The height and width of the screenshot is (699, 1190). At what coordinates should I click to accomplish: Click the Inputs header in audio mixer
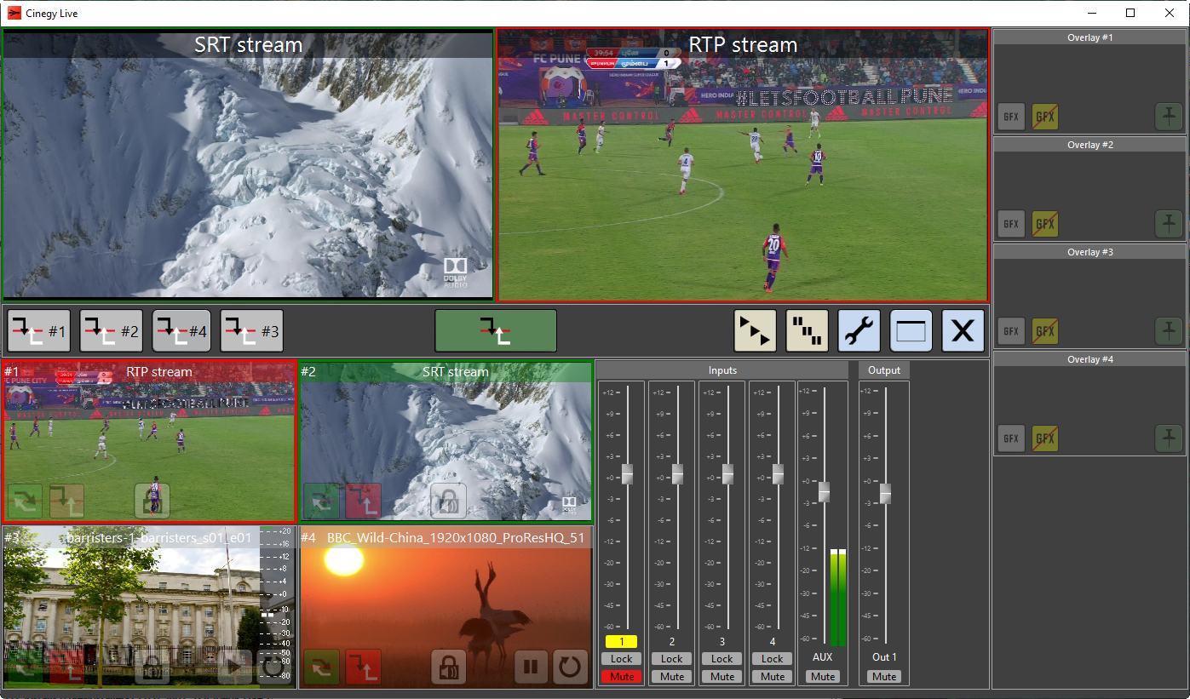[x=722, y=370]
